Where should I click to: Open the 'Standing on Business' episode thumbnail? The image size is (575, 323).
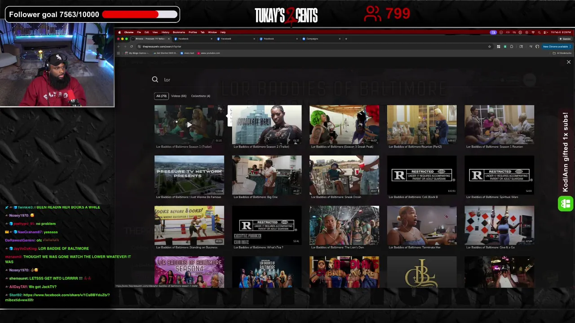[189, 225]
